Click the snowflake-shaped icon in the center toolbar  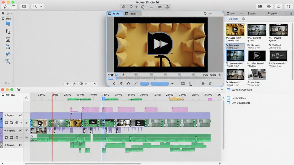[x=167, y=7]
